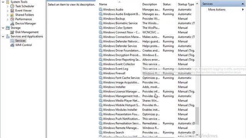Select Windows Presentation Foundation service row
The image size is (246, 138).
tap(147, 114)
